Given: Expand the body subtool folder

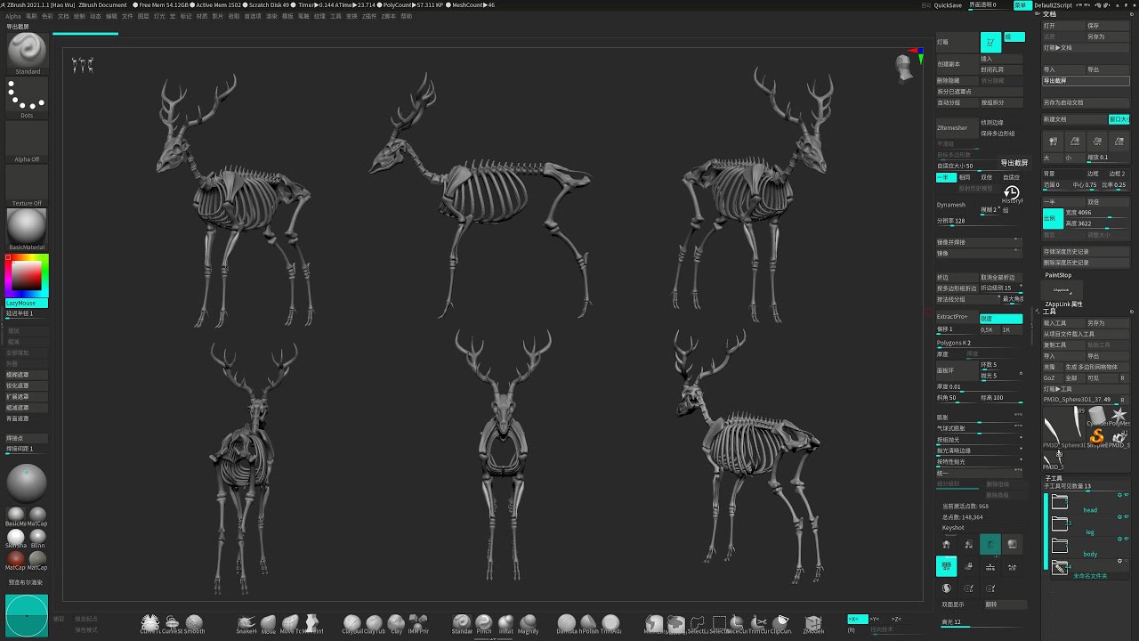Looking at the screenshot, I should (x=1060, y=546).
